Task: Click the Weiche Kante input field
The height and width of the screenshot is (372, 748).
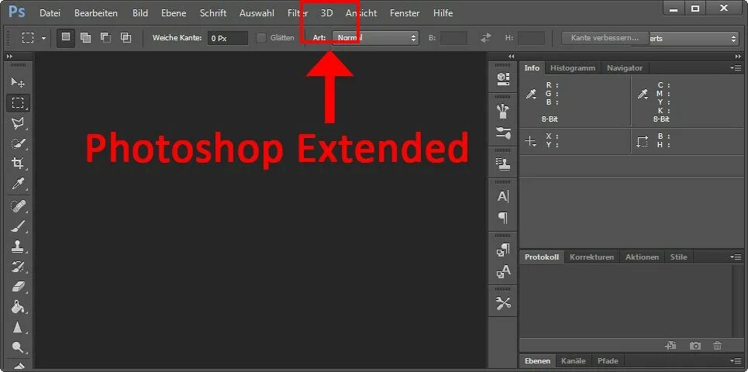Action: point(228,38)
